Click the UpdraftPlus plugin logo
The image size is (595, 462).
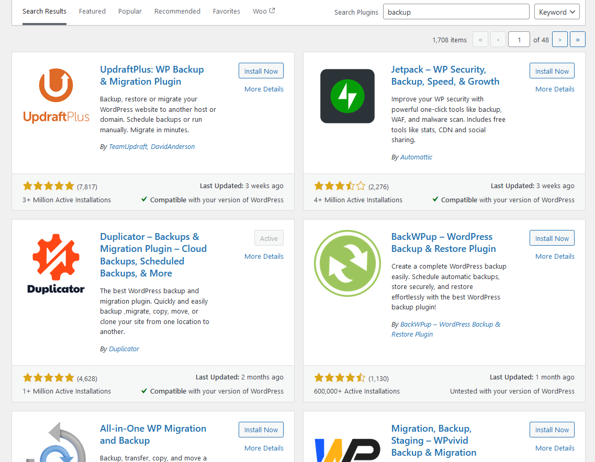click(x=56, y=96)
